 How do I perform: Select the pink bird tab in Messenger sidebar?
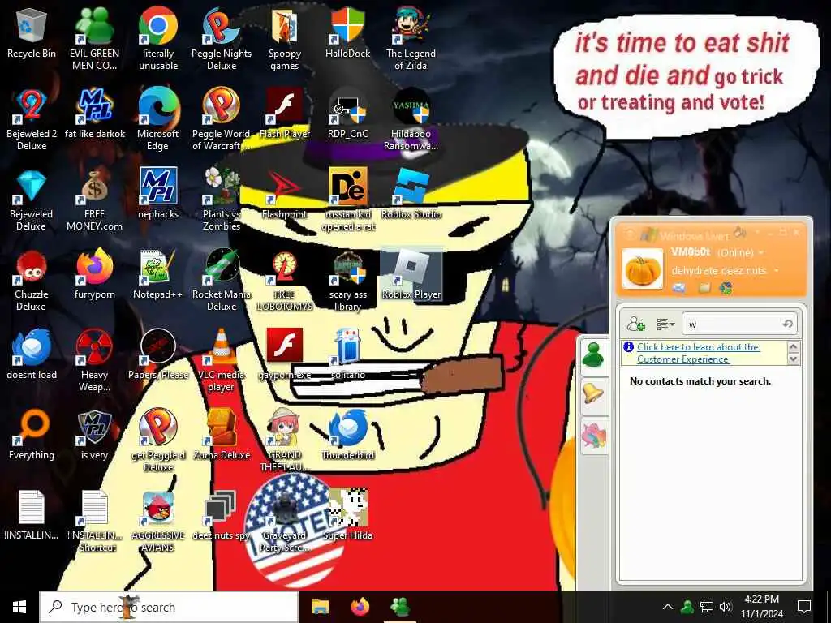[x=593, y=435]
